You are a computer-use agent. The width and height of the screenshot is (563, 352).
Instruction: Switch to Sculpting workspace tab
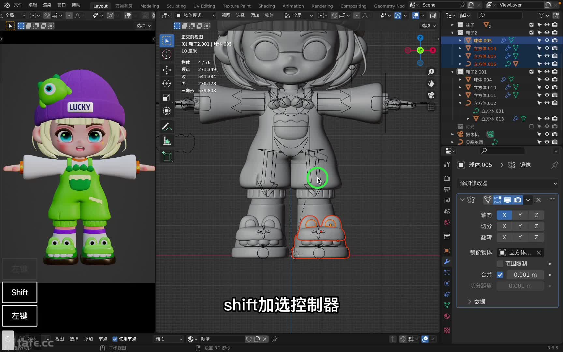[x=176, y=6]
